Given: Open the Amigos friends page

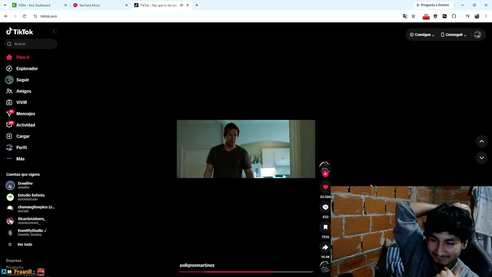Looking at the screenshot, I should [18, 91].
